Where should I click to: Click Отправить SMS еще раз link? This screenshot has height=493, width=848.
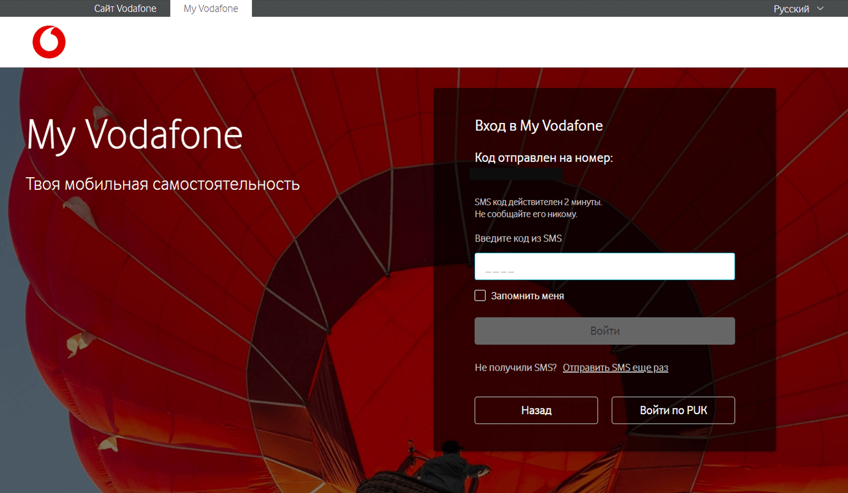(x=615, y=367)
